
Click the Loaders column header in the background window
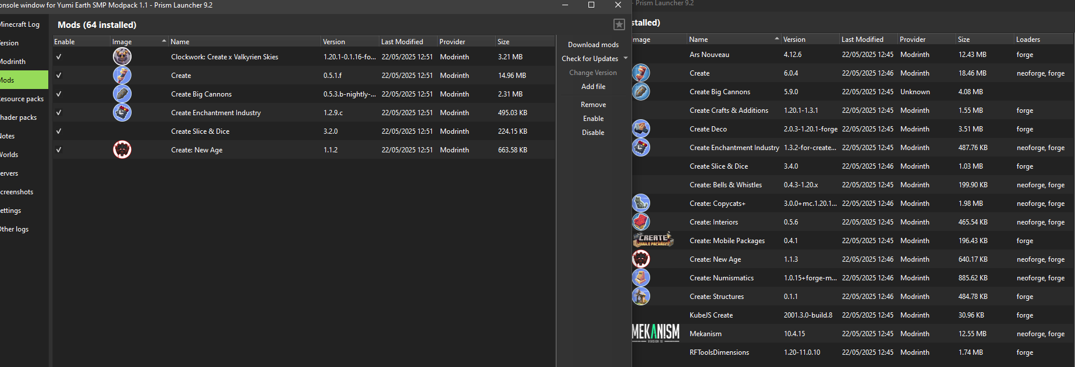pyautogui.click(x=1043, y=40)
